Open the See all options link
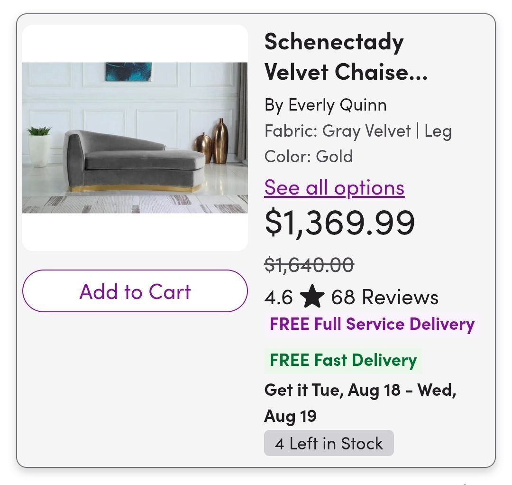 tap(334, 188)
